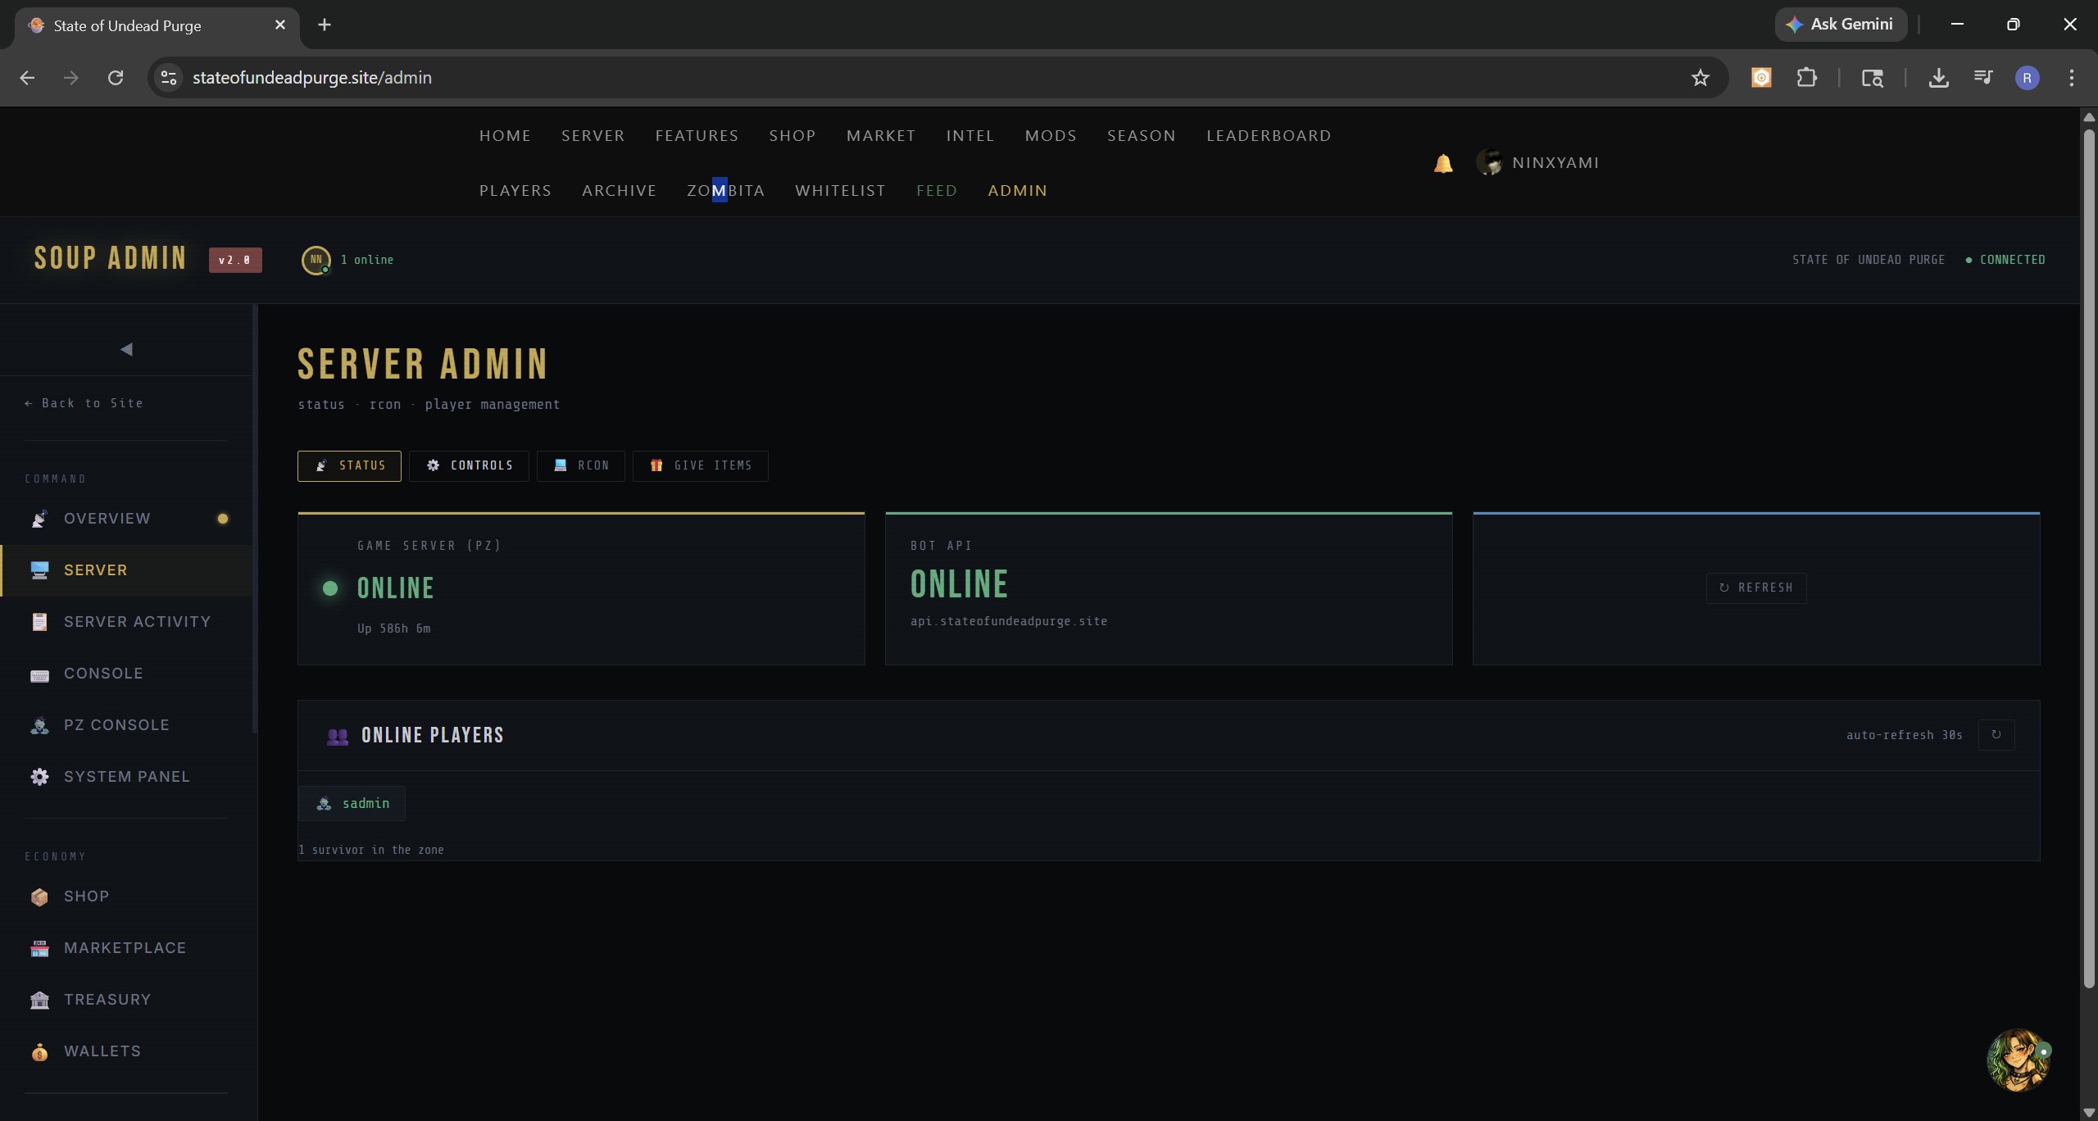Click the v2.0 version badge

[235, 260]
